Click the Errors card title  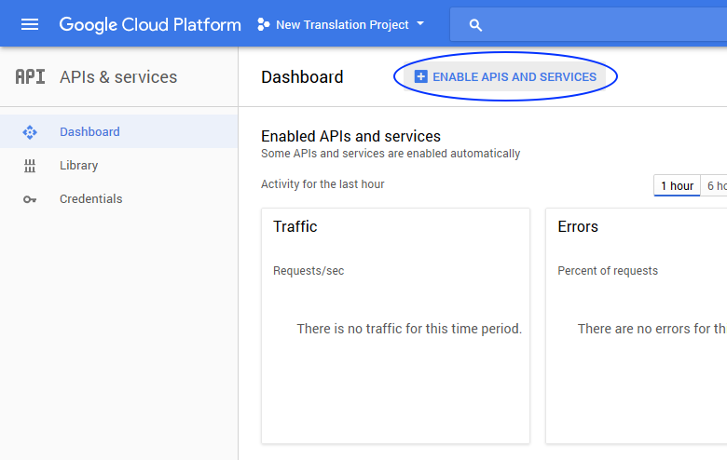(x=578, y=226)
